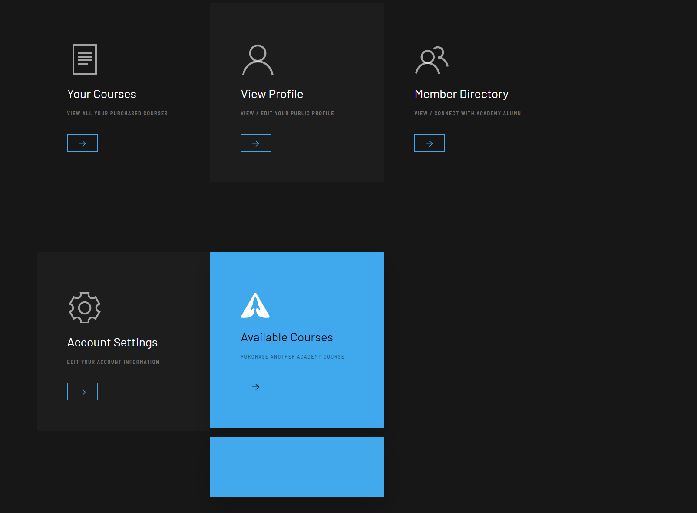Click the Available Courses rocket icon
This screenshot has width=697, height=513.
(x=255, y=305)
